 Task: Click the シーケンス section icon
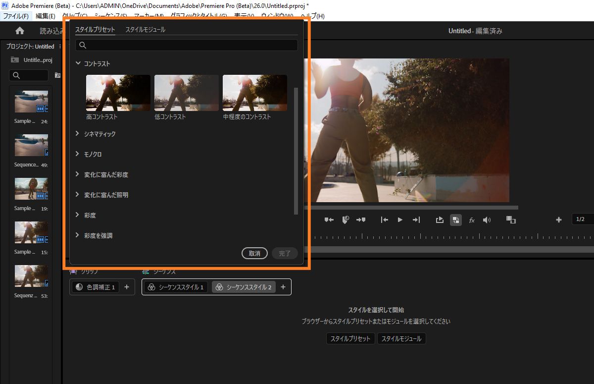(146, 272)
